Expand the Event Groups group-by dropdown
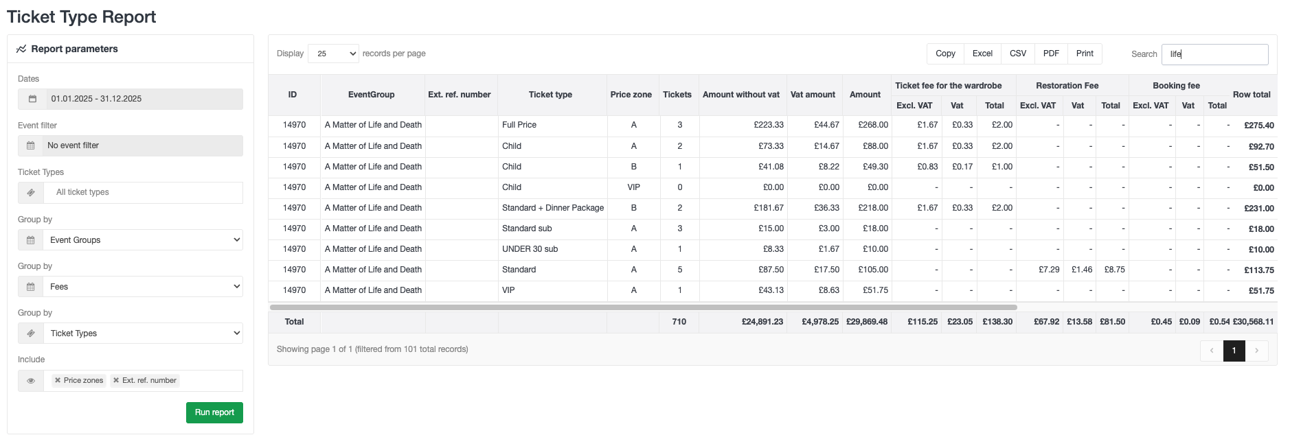 (x=144, y=240)
